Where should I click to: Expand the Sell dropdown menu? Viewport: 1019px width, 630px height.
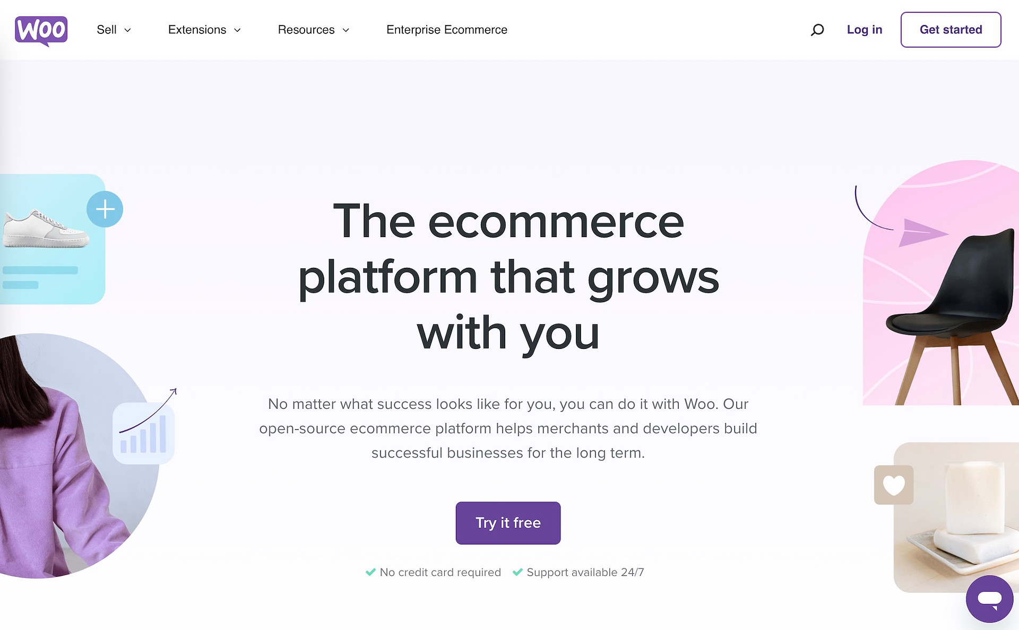[114, 30]
